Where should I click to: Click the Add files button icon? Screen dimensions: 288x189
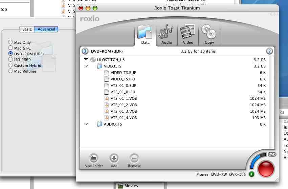(x=114, y=158)
